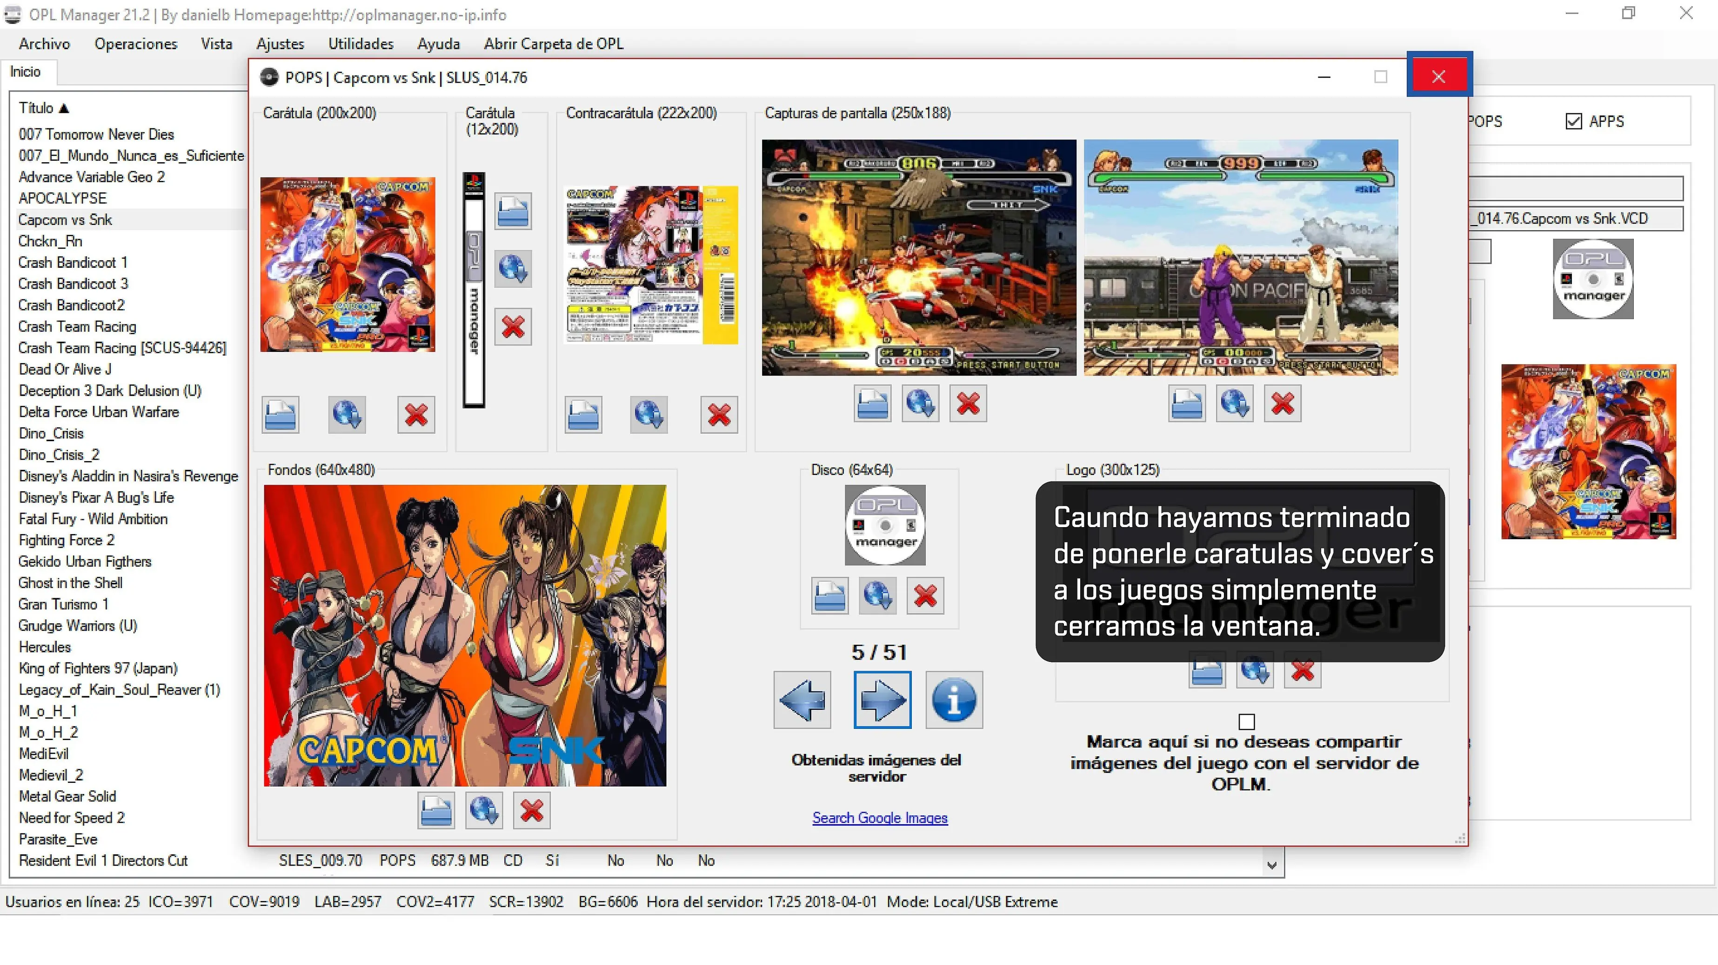
Task: Click the Carátula (200x200) cover thumbnail
Action: [348, 264]
